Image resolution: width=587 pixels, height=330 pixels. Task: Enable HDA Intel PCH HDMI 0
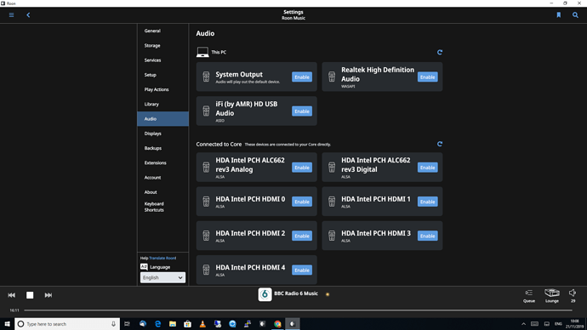pyautogui.click(x=302, y=202)
